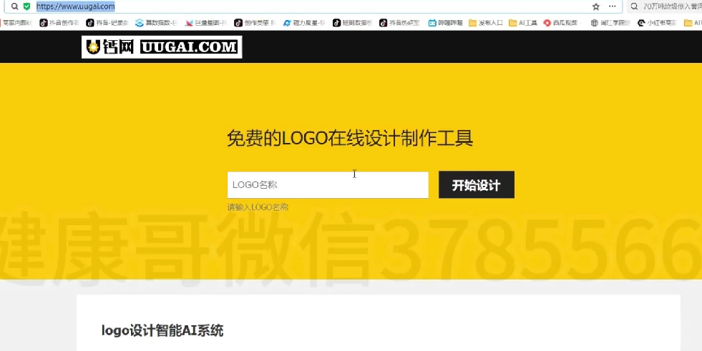
Task: Expand the 发布入口 bookmark folder
Action: [486, 23]
